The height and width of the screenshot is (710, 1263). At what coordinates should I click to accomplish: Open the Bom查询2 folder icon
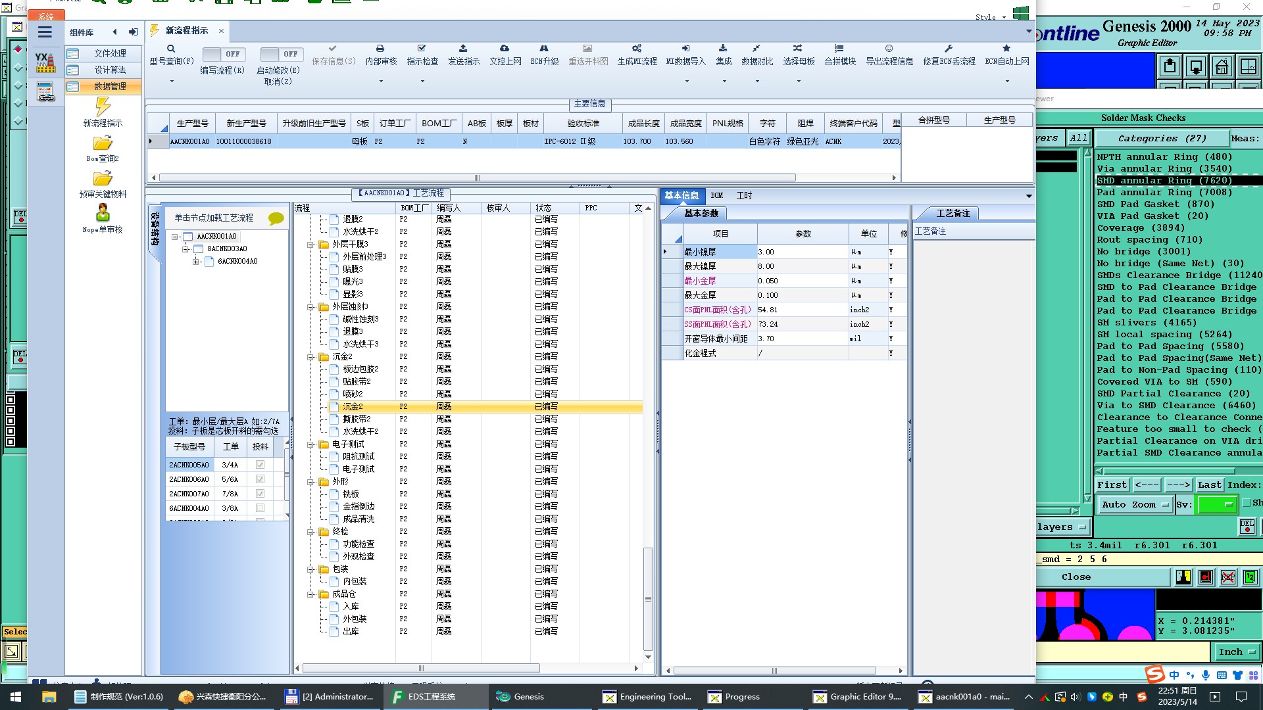(x=103, y=143)
